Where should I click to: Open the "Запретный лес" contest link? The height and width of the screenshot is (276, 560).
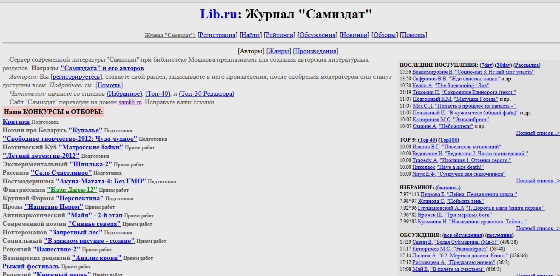coord(76,232)
